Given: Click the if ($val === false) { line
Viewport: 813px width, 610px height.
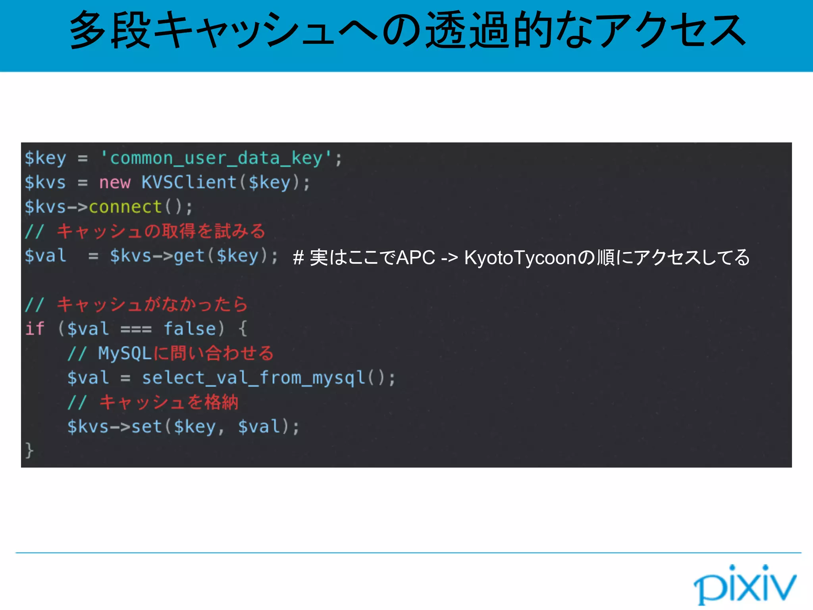Looking at the screenshot, I should (136, 329).
